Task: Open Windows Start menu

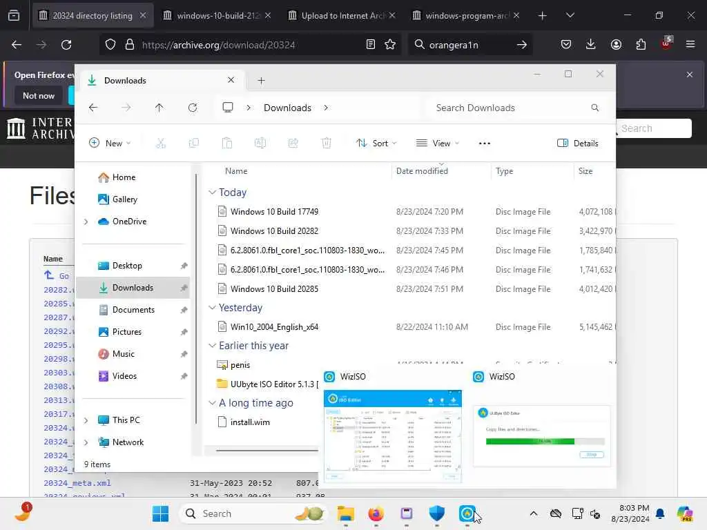Action: tap(160, 513)
